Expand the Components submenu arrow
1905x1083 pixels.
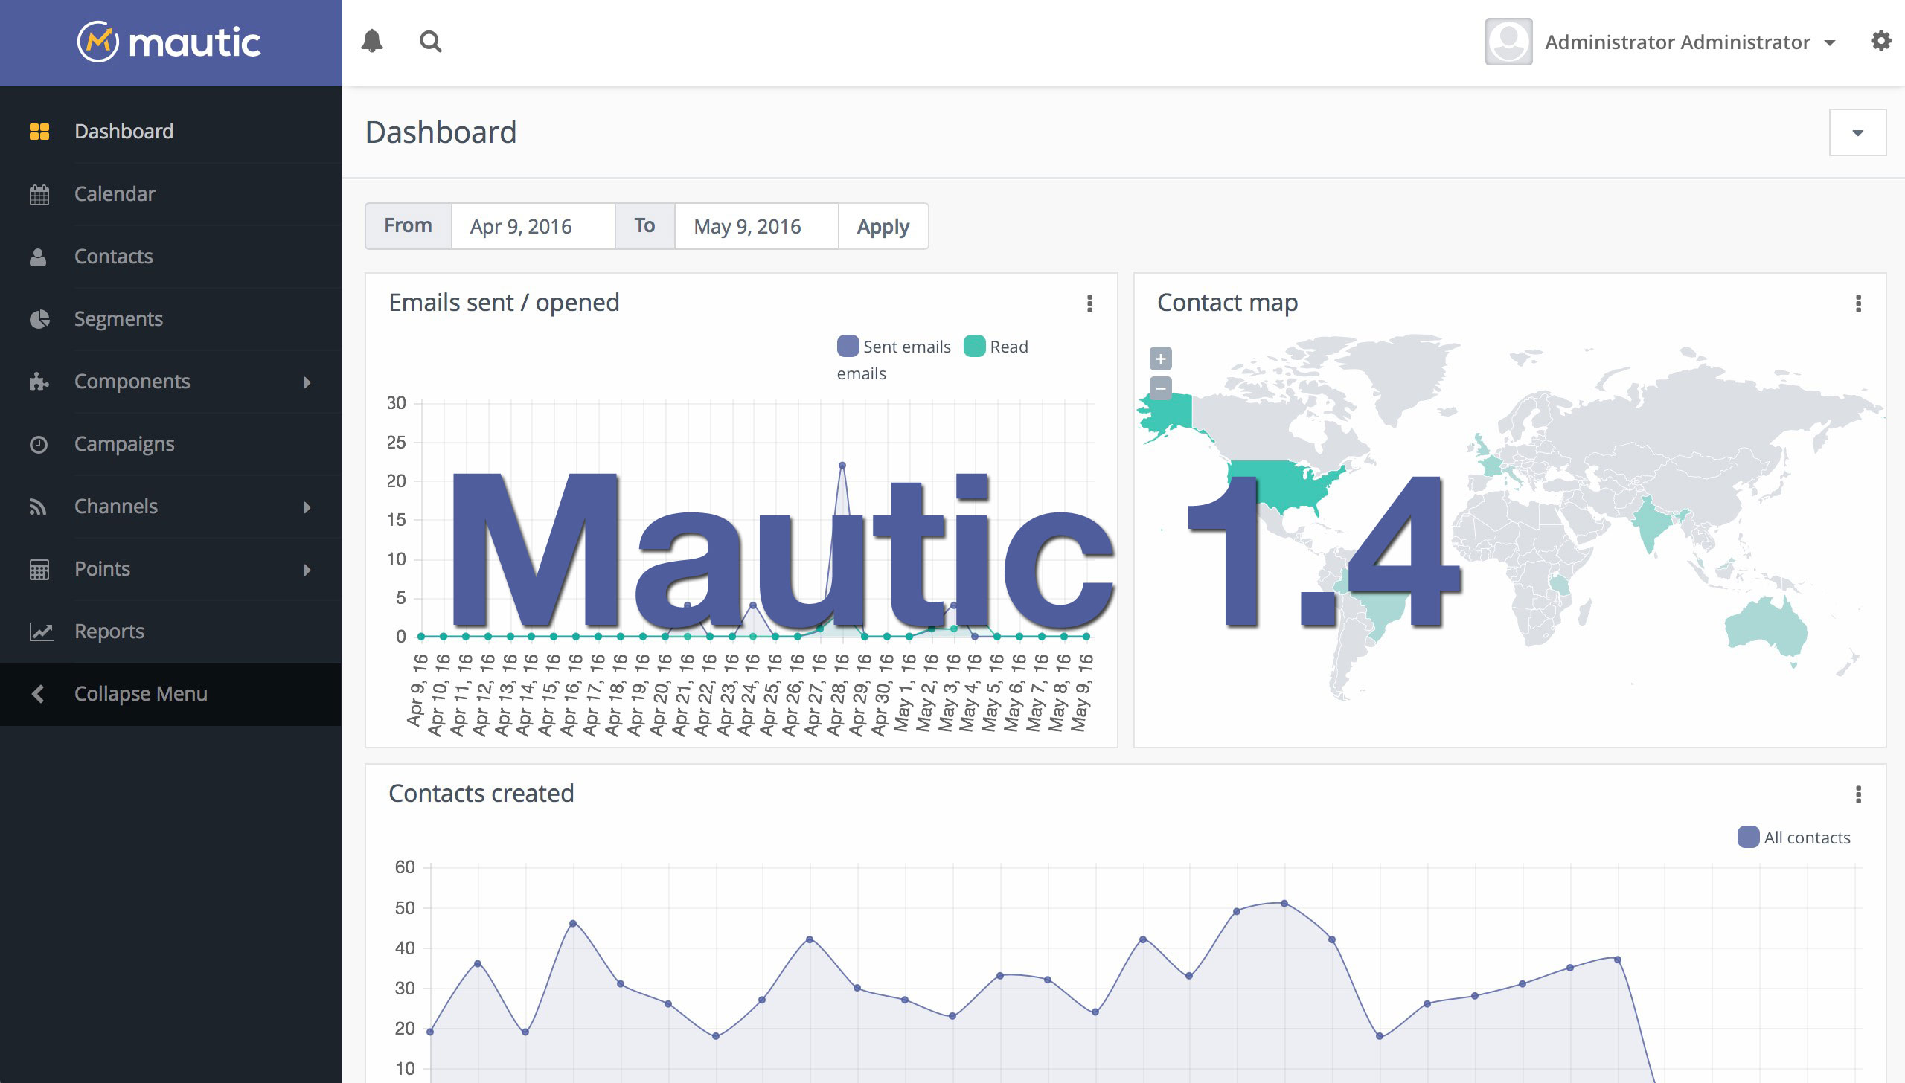coord(307,382)
